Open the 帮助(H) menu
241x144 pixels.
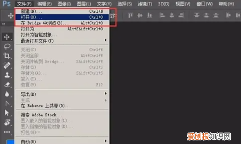point(226,4)
